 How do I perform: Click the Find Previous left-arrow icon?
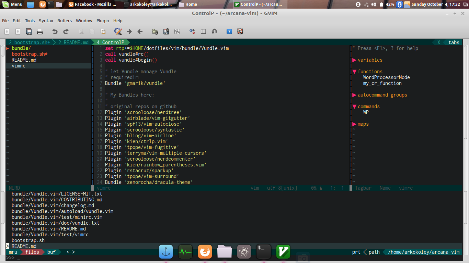point(140,32)
